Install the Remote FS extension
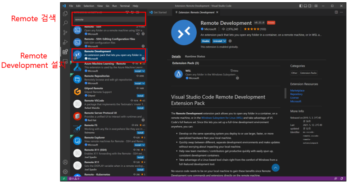Viewport: 348px width, 182px height. click(x=140, y=133)
